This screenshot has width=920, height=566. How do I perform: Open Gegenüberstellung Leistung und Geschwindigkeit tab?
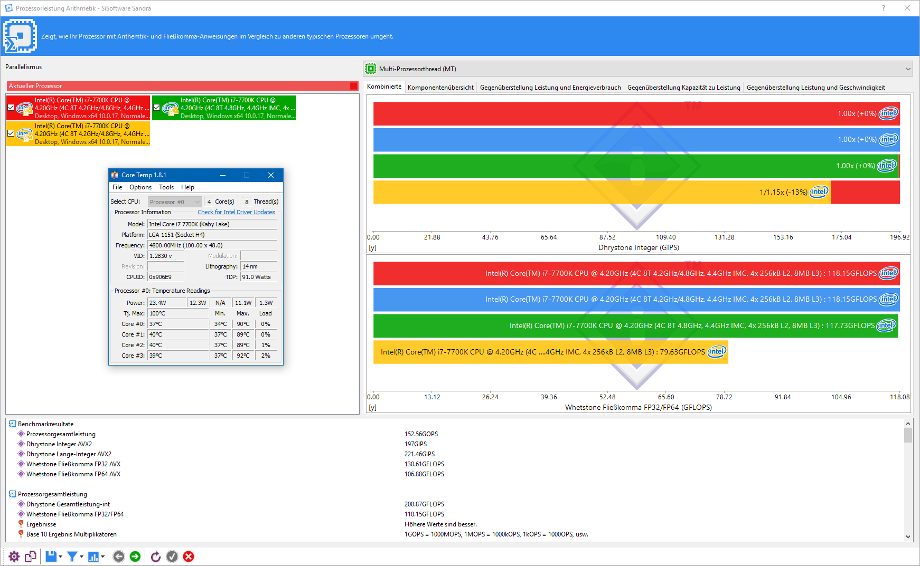tap(816, 88)
